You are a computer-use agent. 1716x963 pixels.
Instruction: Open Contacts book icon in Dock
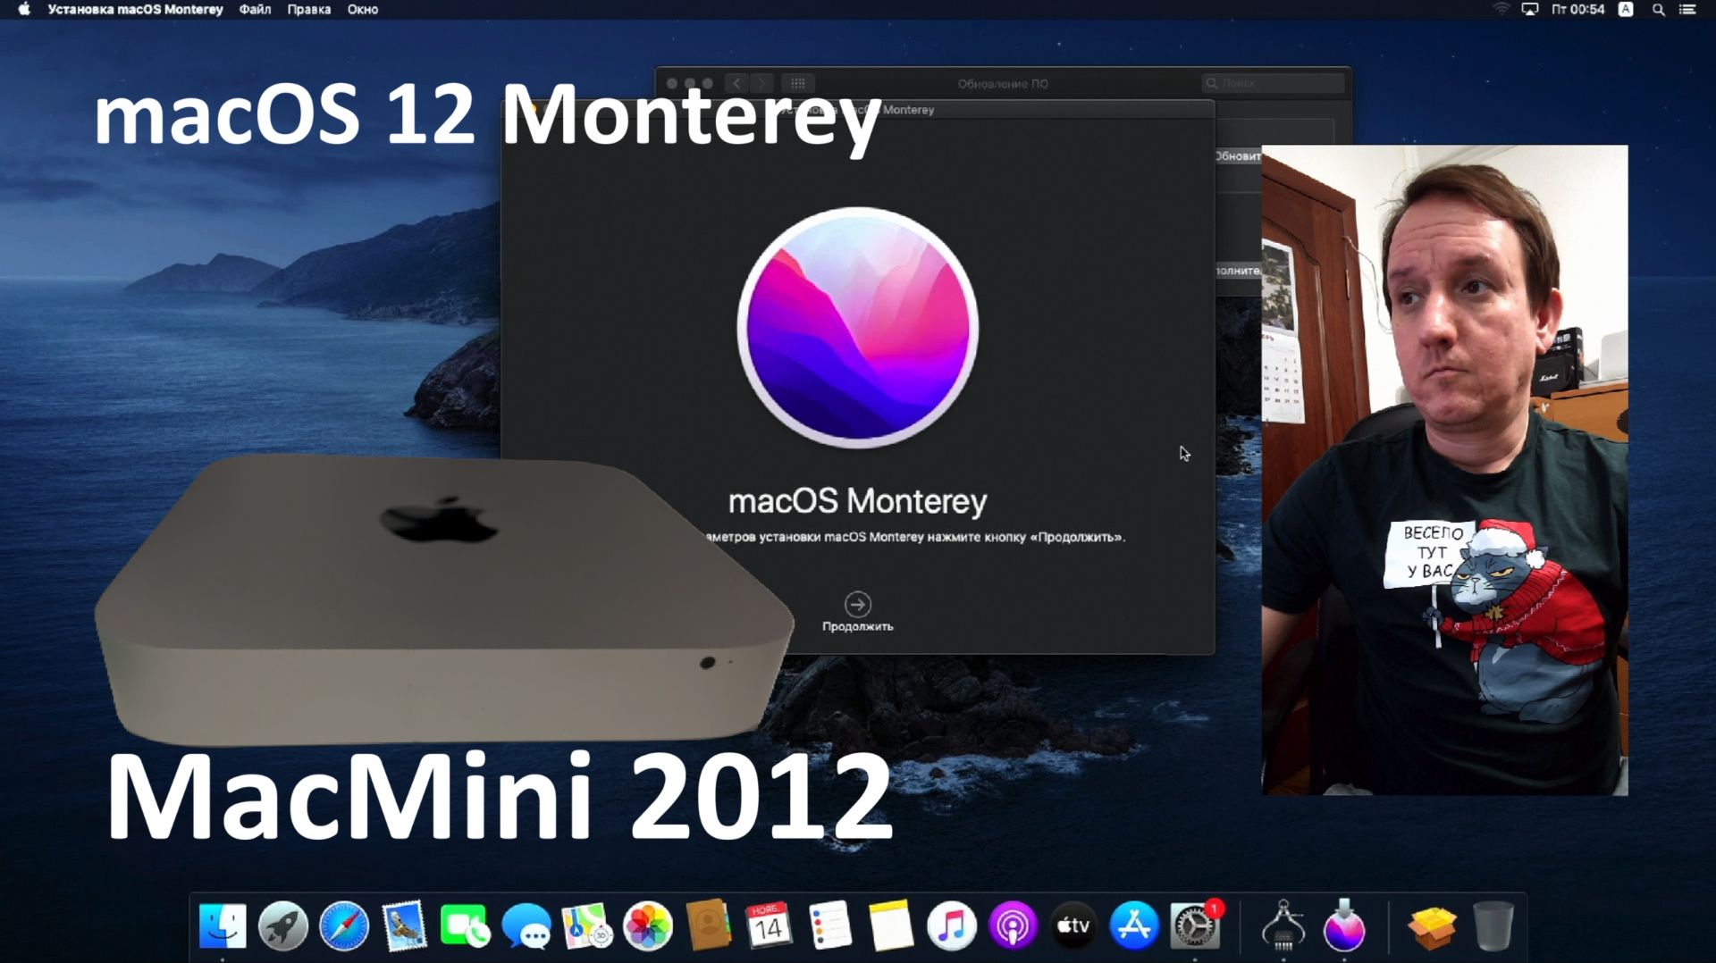point(709,925)
